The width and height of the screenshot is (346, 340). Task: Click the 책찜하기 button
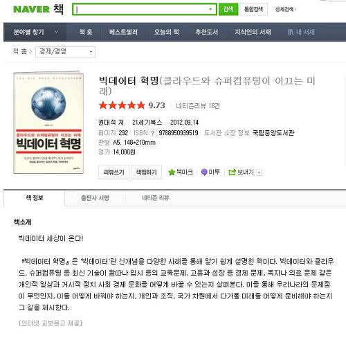click(x=146, y=172)
